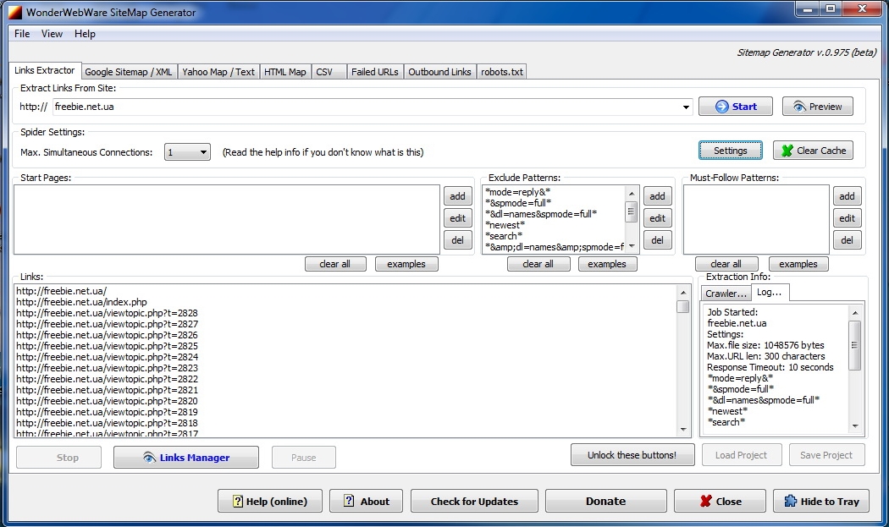Select the Crawler tab in Extraction Info

[726, 294]
